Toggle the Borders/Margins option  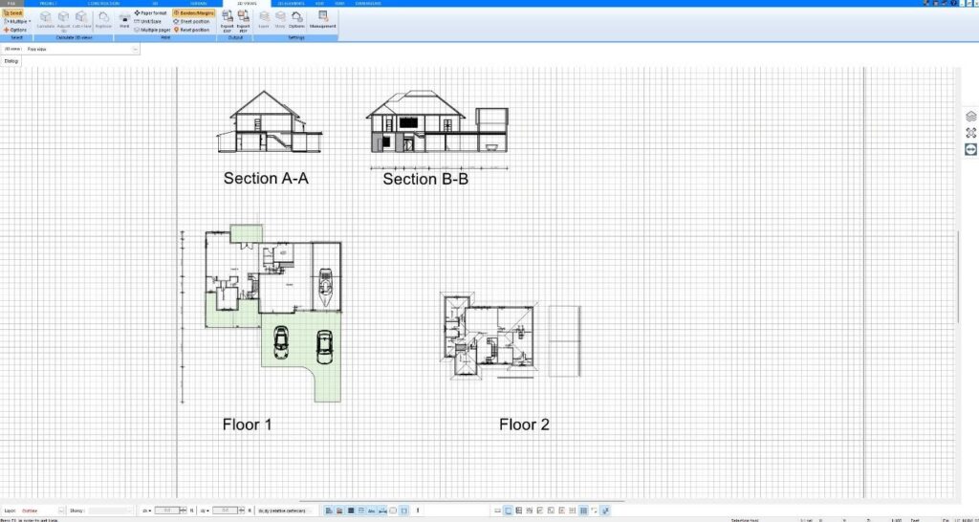192,12
